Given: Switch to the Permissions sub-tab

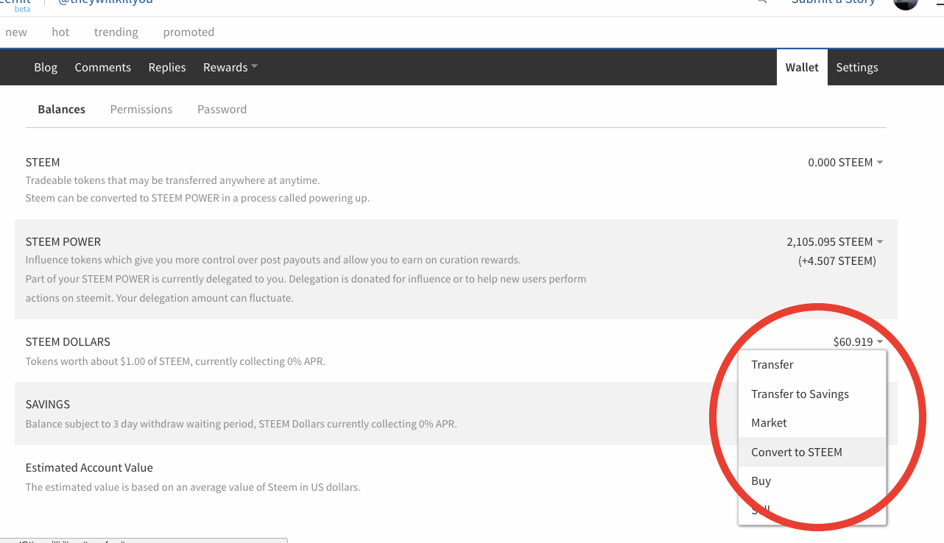Looking at the screenshot, I should click(x=141, y=109).
